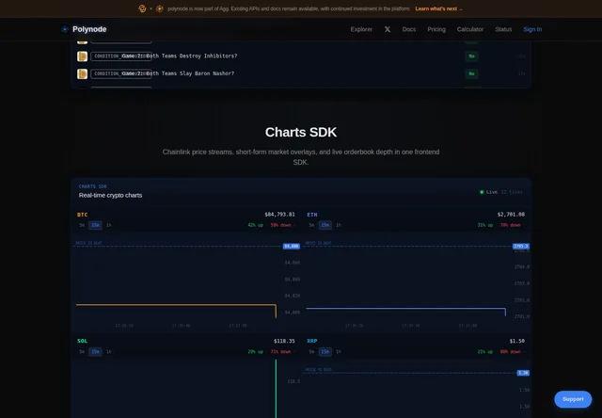602x418 pixels.
Task: Click the ETH ticker label
Action: click(x=312, y=215)
